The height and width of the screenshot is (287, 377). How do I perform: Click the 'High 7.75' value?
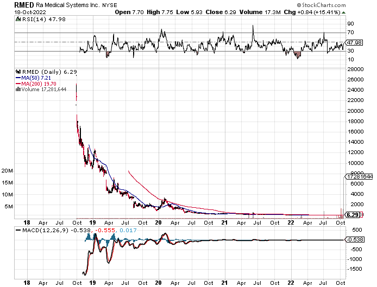(160, 12)
